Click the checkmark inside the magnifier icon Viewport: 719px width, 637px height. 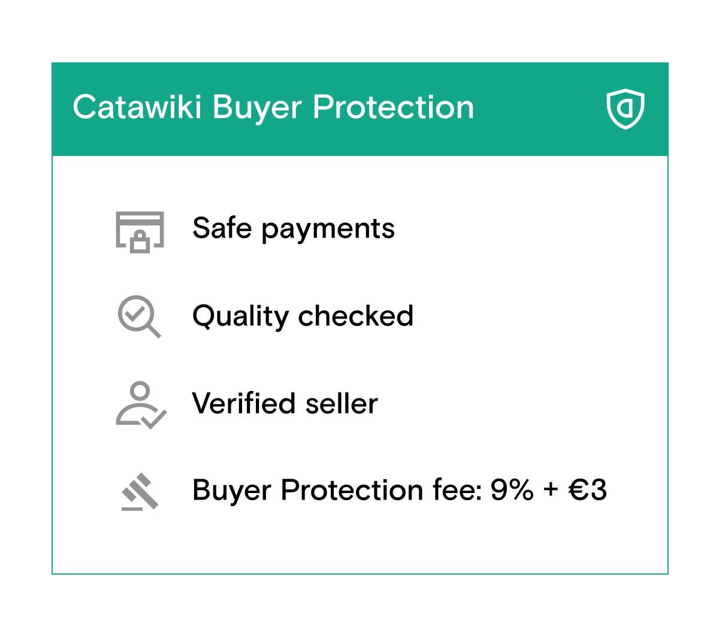[x=135, y=312]
